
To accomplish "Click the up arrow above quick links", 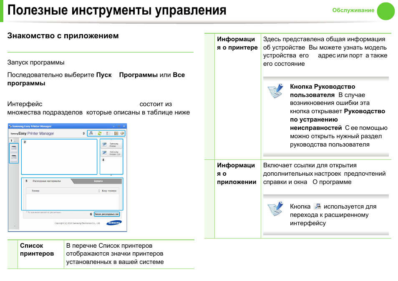I will click(111, 140).
